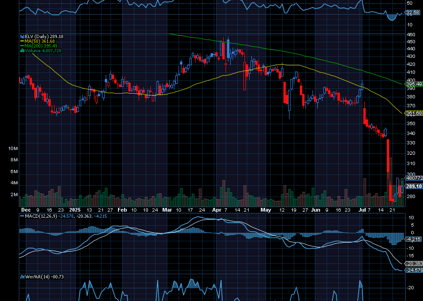The width and height of the screenshot is (423, 301).
Task: Click the candlestick icon beside ELV (Daily)
Action: [x=23, y=36]
